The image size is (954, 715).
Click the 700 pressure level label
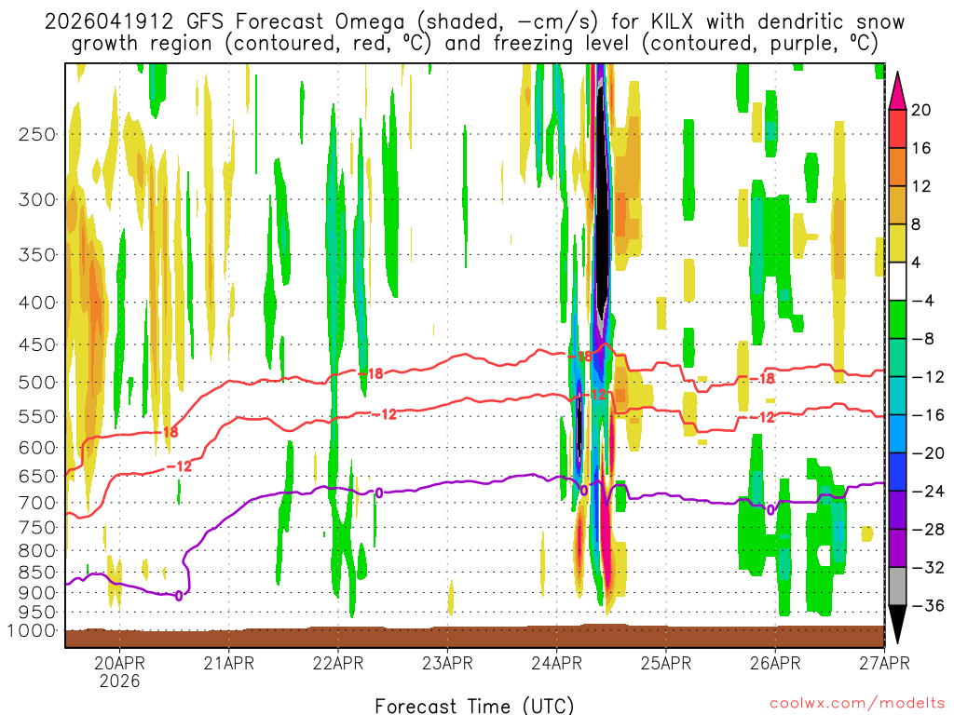(37, 503)
